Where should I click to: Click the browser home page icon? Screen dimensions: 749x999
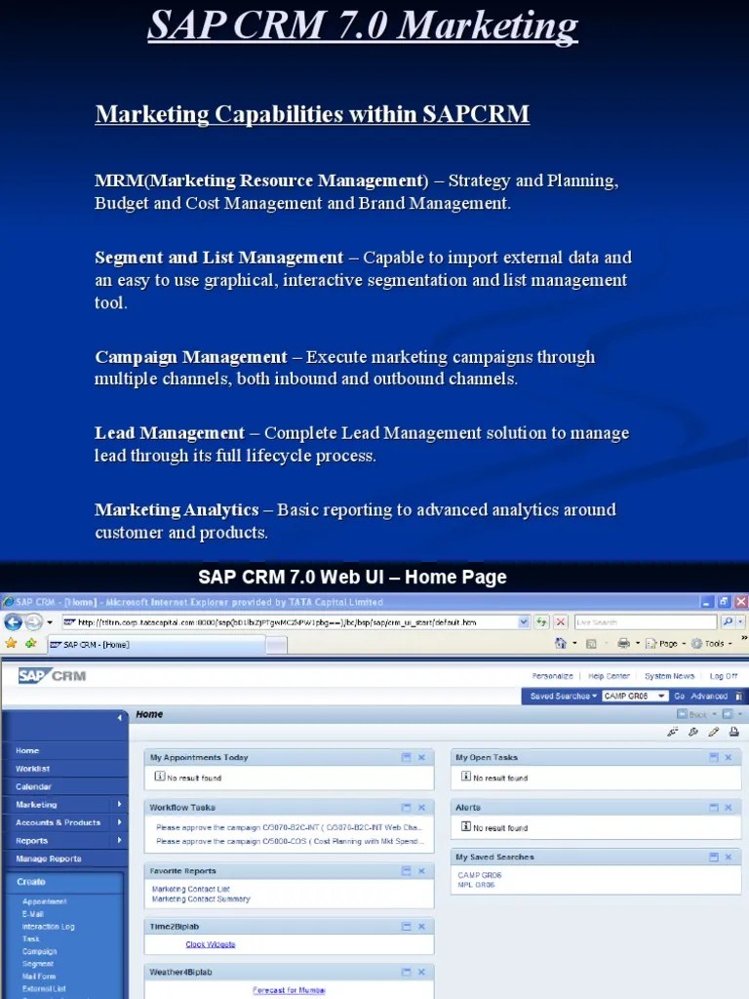pyautogui.click(x=561, y=644)
